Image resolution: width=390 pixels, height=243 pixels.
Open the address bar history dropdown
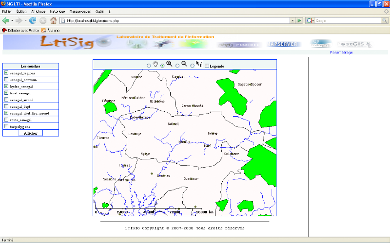point(292,20)
